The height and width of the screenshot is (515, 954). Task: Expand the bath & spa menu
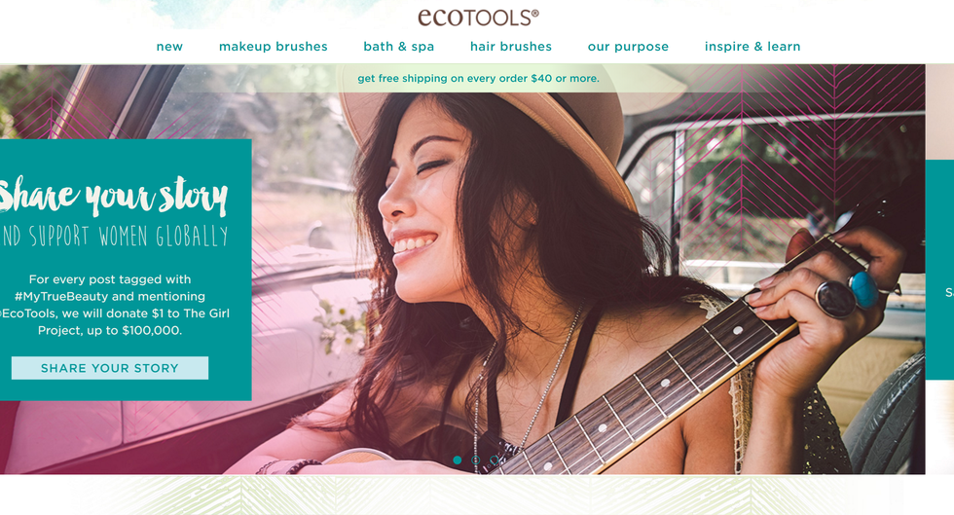(398, 47)
